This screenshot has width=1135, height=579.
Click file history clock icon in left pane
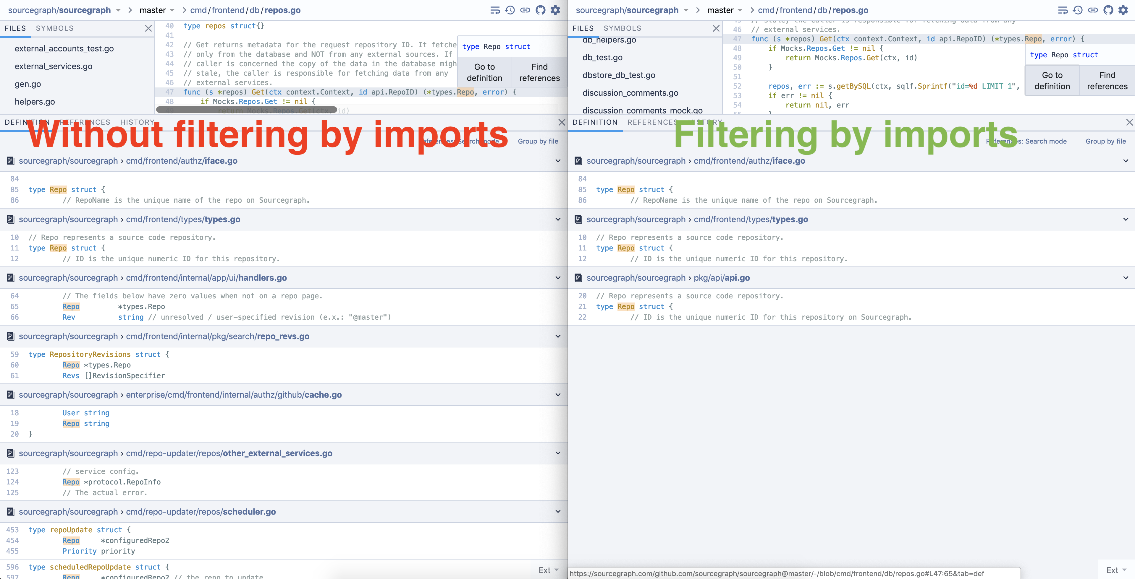click(510, 10)
